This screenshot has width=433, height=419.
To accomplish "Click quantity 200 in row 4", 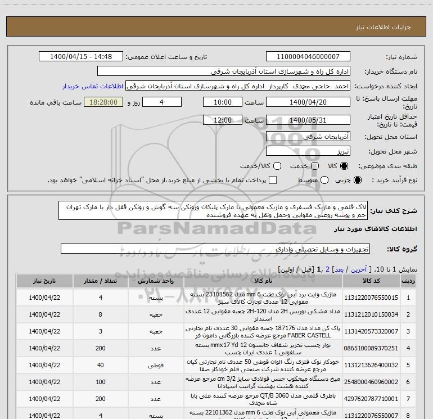I will pos(101,348).
